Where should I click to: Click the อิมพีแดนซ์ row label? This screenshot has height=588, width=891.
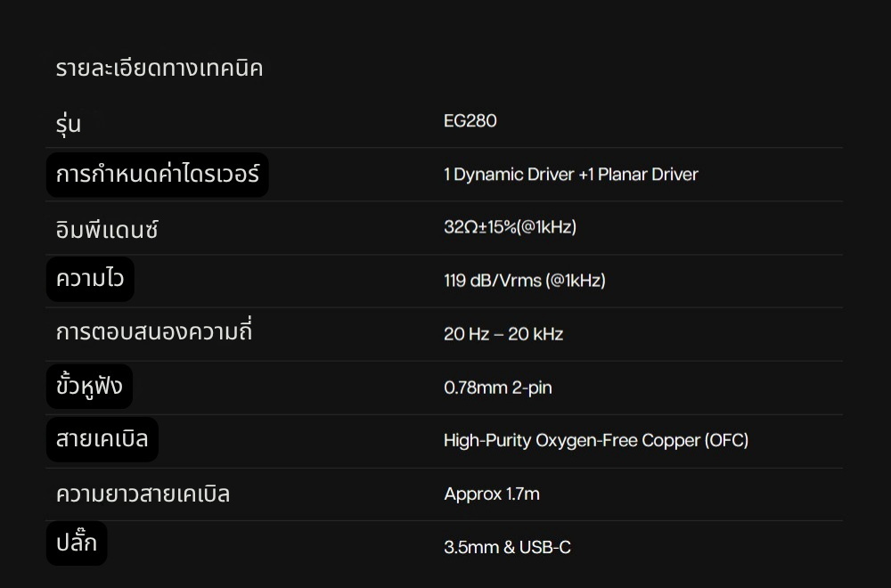click(107, 229)
